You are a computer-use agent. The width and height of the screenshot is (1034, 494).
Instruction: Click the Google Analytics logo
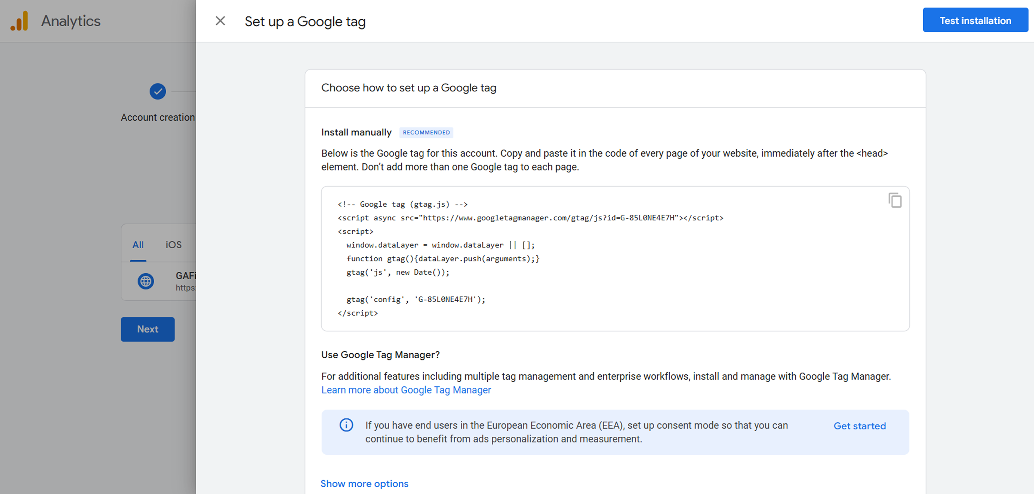[19, 21]
